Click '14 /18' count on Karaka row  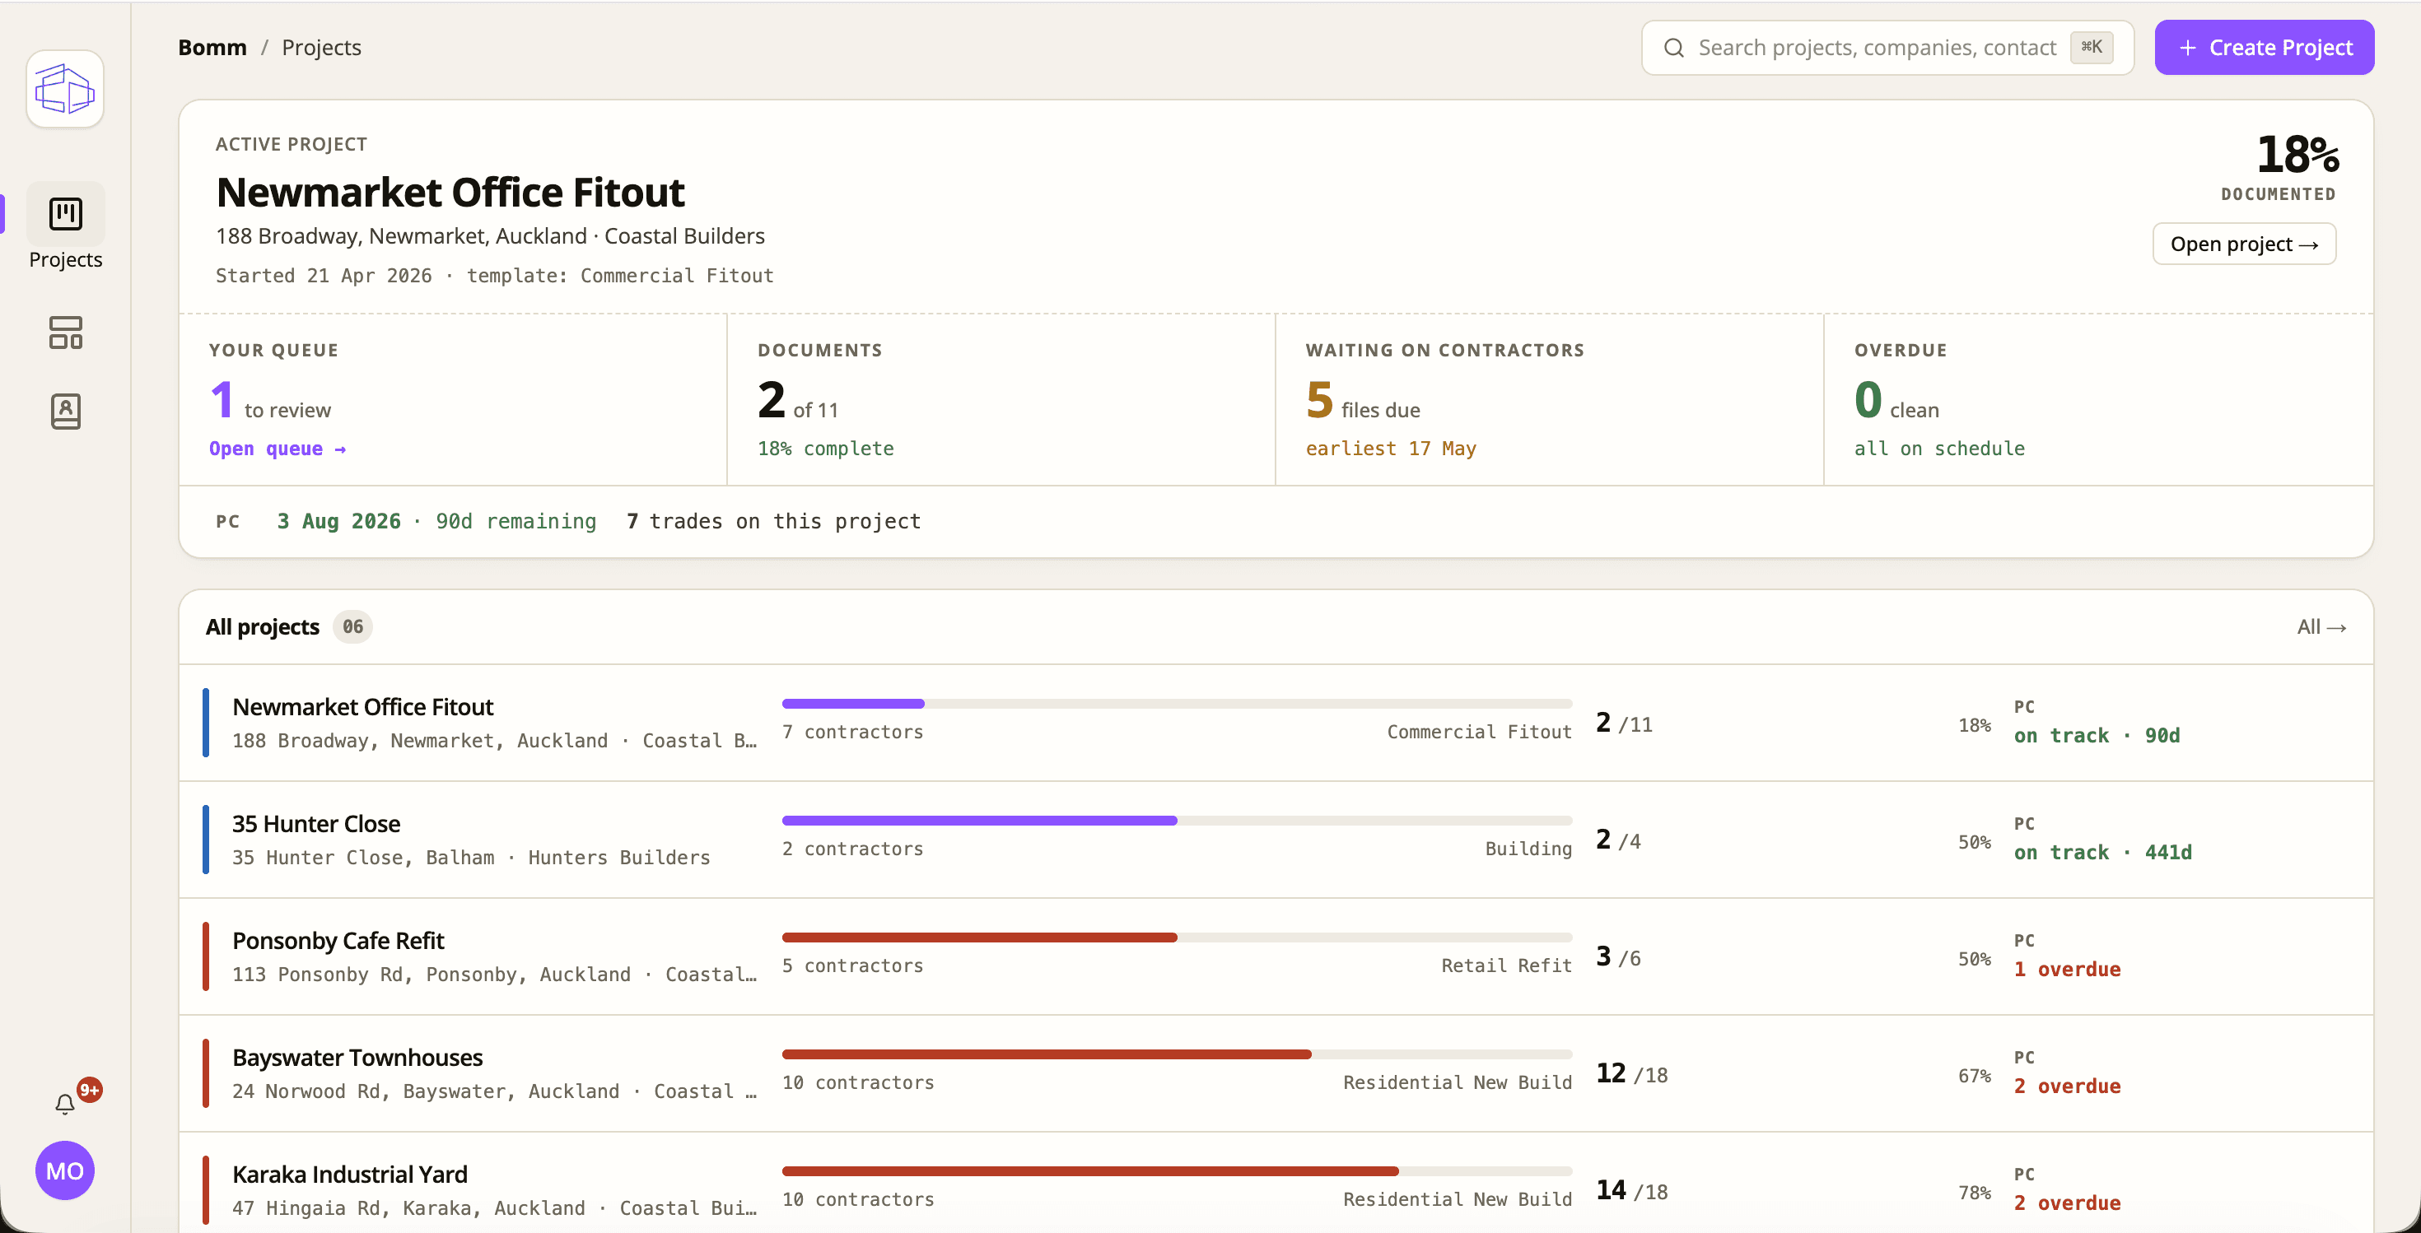(x=1632, y=1191)
